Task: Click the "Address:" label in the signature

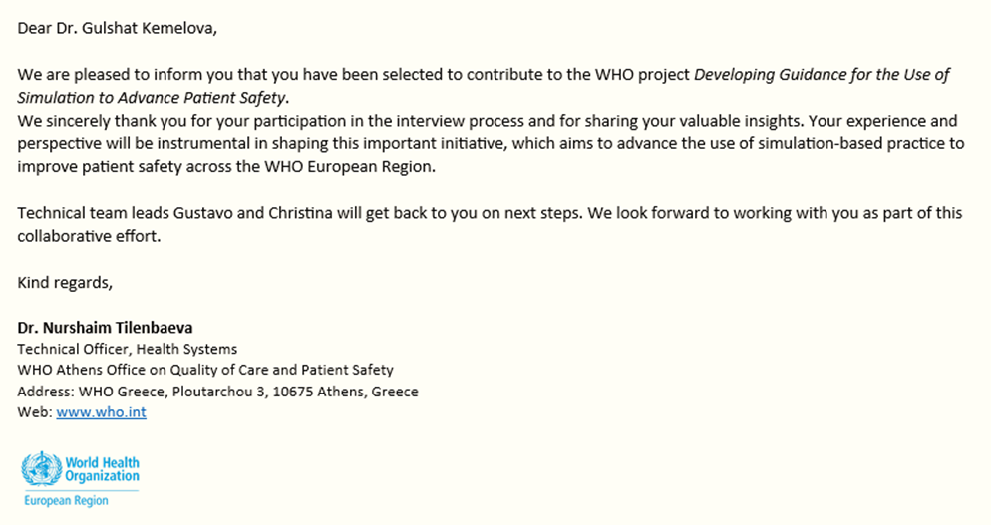Action: tap(46, 392)
